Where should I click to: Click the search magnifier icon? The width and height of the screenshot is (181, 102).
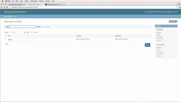(5, 27)
